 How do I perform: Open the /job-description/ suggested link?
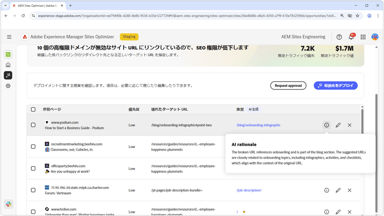[x=249, y=190]
